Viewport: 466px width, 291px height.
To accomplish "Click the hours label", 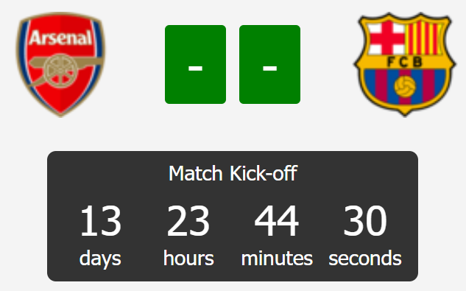I will point(188,258).
